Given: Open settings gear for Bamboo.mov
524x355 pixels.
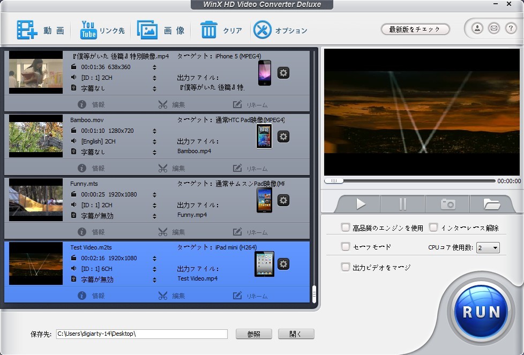Looking at the screenshot, I should (283, 137).
